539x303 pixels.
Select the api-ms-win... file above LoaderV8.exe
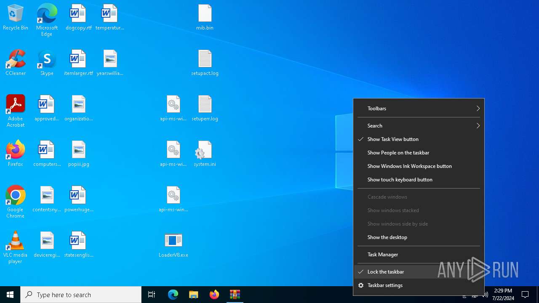pos(173,199)
